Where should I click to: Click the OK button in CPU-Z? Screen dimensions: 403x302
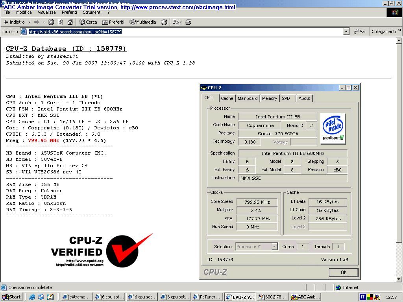(x=344, y=273)
